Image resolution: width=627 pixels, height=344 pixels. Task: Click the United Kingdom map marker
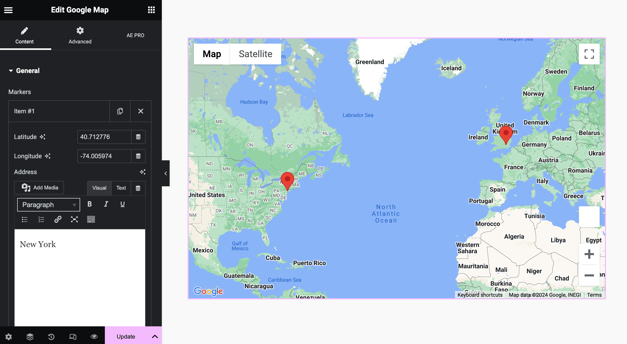click(x=506, y=135)
